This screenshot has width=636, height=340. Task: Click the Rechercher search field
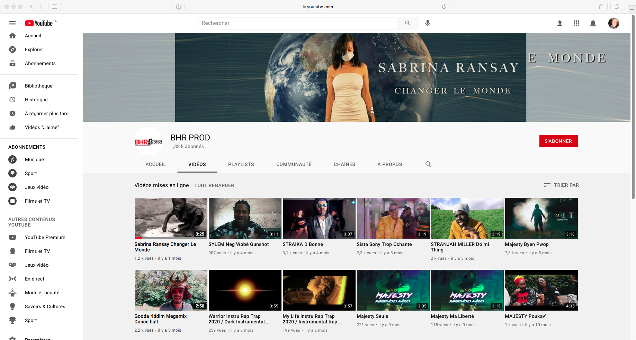[x=297, y=23]
